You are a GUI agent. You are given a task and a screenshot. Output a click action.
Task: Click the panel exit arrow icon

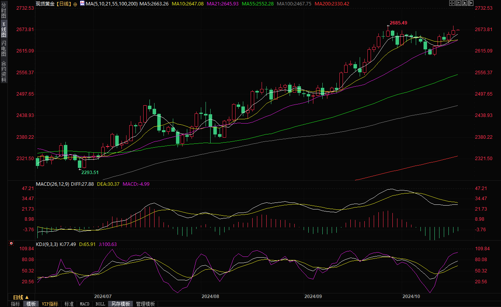(471, 3)
